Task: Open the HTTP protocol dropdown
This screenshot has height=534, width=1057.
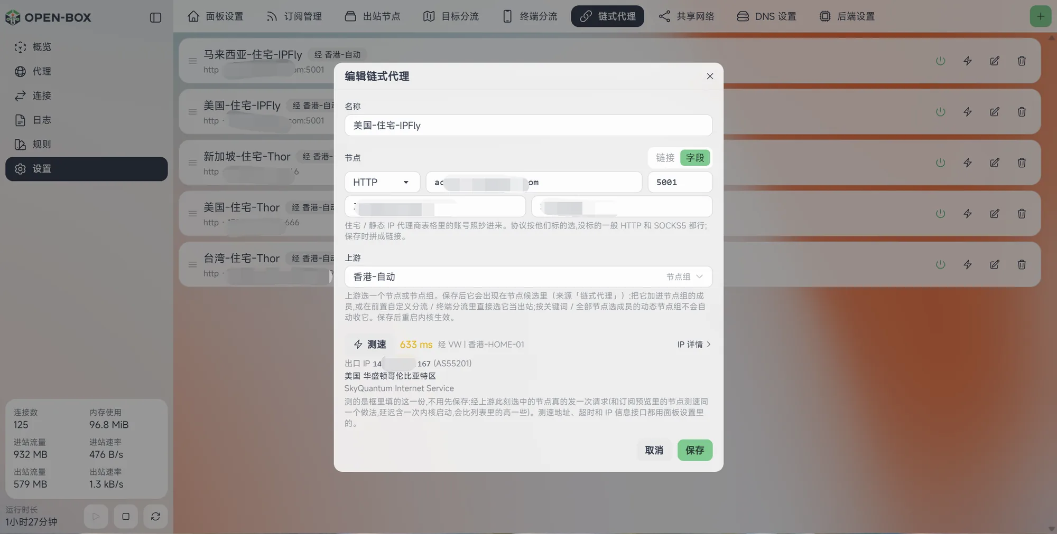Action: click(x=382, y=182)
